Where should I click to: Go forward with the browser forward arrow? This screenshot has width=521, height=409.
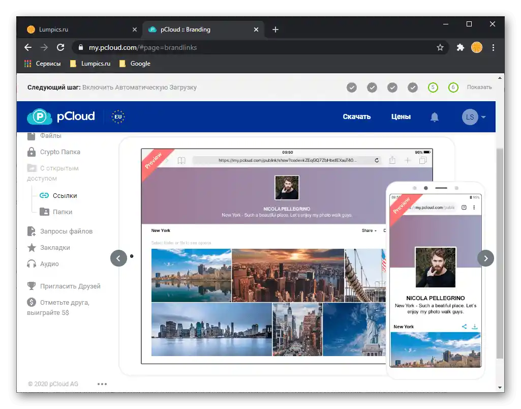click(x=44, y=47)
